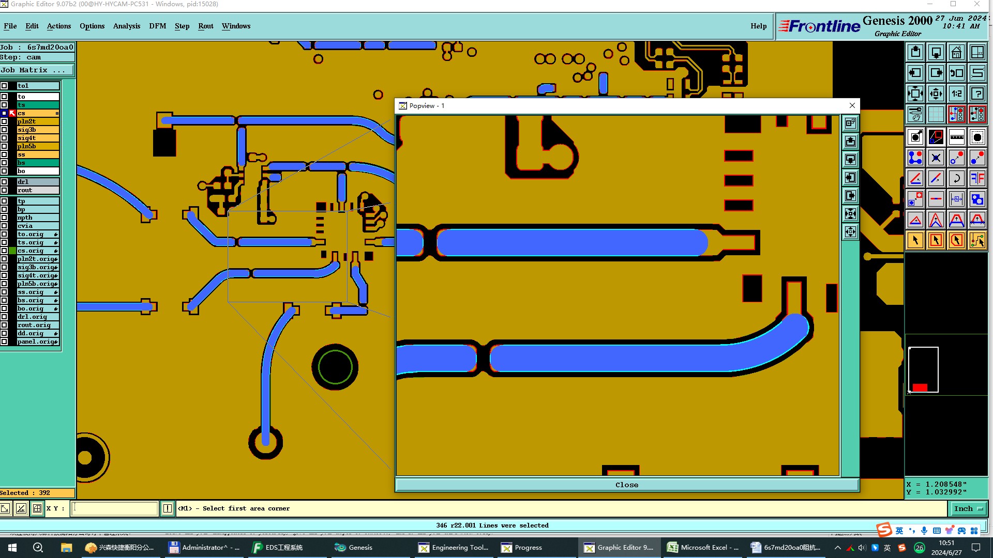Expand the cs layer options marker
Screen dimensions: 993x558
[x=57, y=113]
